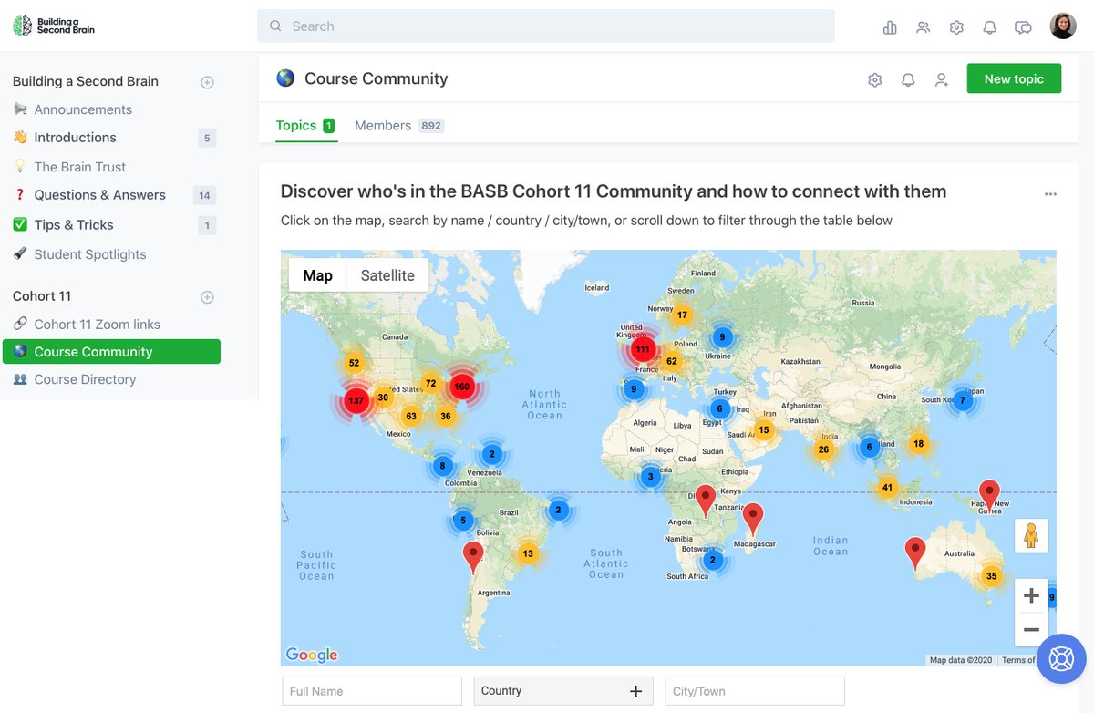Open the topic title heading link
The width and height of the screenshot is (1094, 713).
point(614,191)
